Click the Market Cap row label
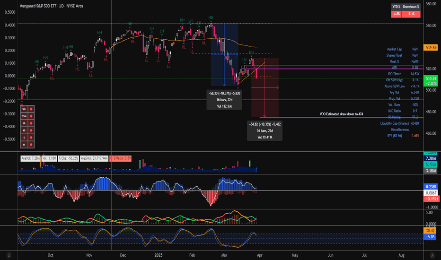 (394, 49)
